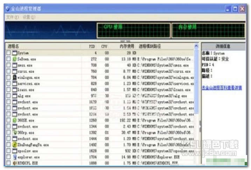251x170 pixels.
Task: Tick the ZhuDongFangYu.exe checkbox
Action: coord(8,145)
